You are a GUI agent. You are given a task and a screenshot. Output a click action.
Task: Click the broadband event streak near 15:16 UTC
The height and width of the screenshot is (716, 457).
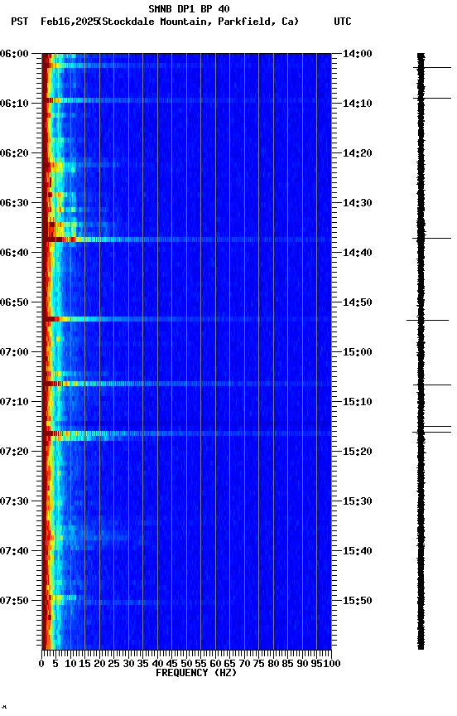(x=186, y=433)
